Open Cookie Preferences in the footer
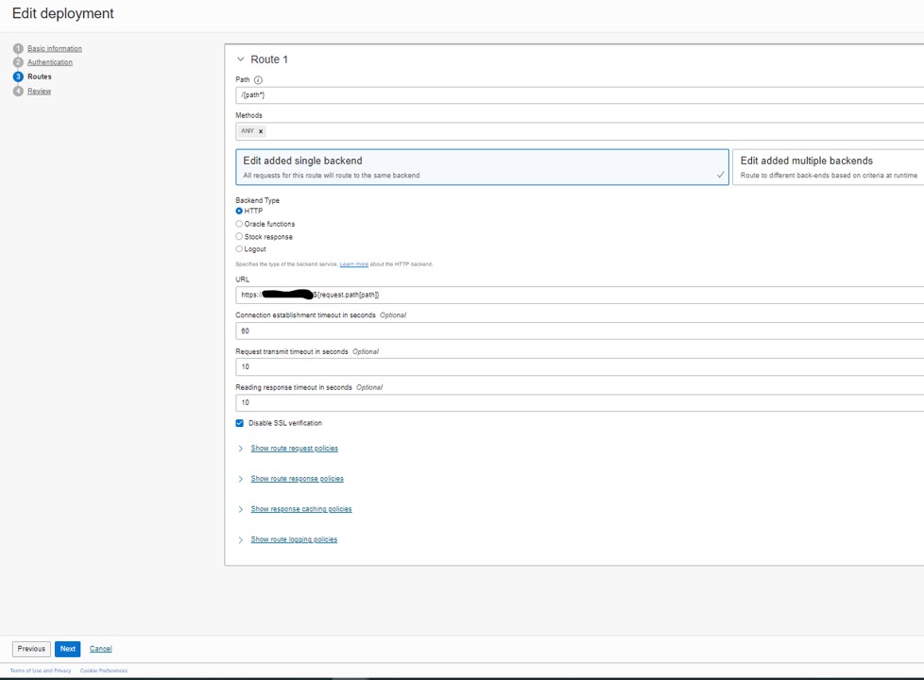This screenshot has height=680, width=924. pos(103,671)
